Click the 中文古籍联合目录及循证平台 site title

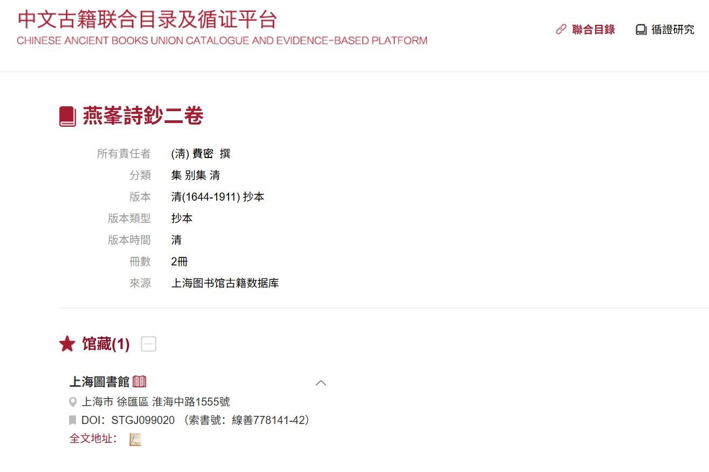tap(147, 19)
